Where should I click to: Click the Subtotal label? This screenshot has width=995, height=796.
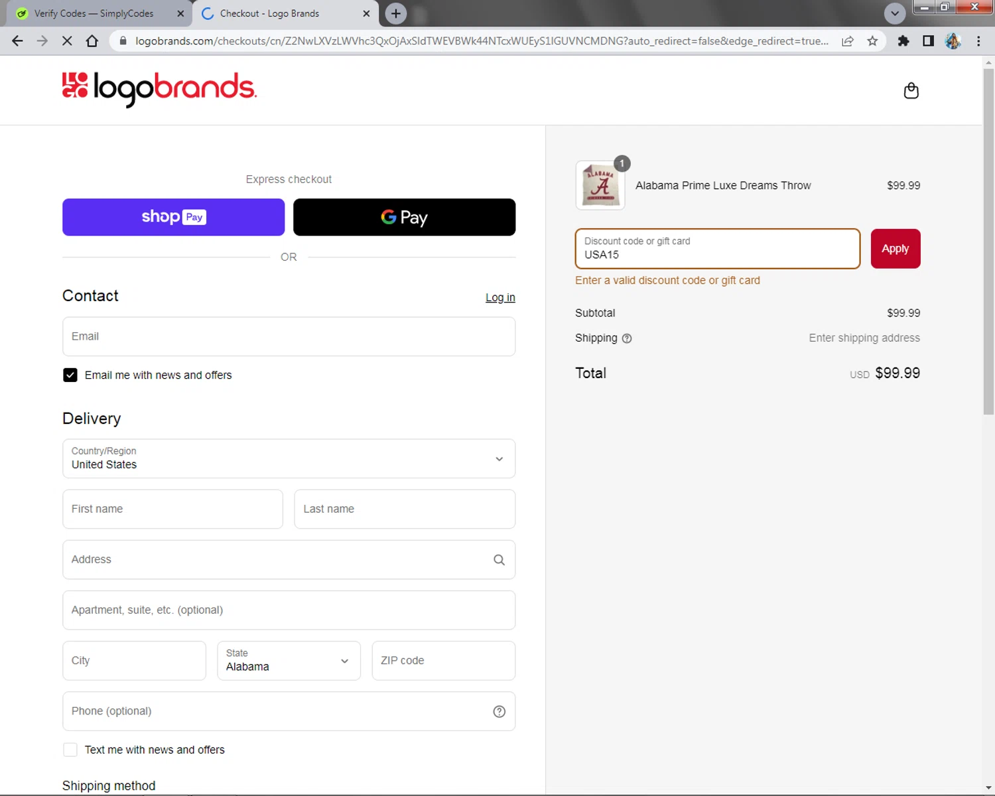point(595,313)
